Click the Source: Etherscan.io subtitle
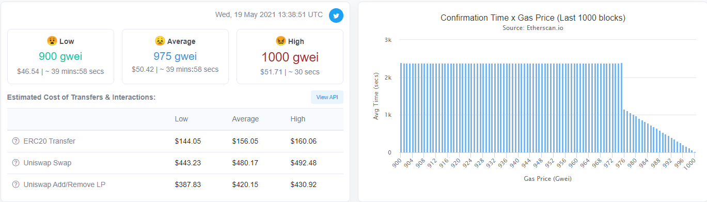 pyautogui.click(x=533, y=28)
